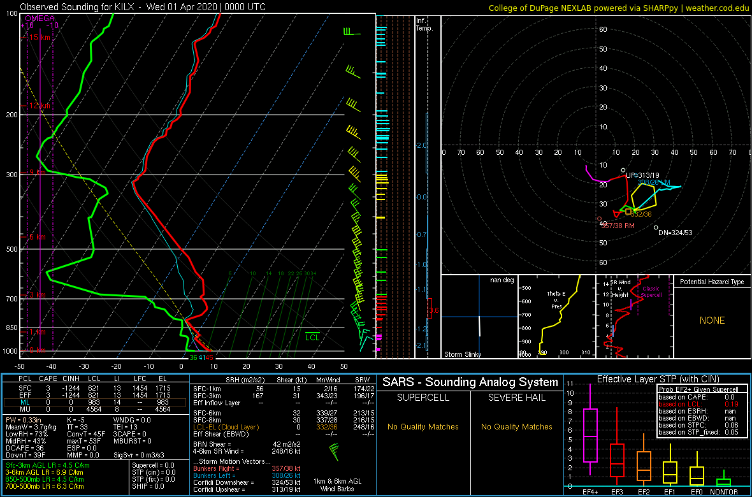Screen dimensions: 752x497
Task: Click the SHIP = 0.0 value
Action: pos(149,486)
